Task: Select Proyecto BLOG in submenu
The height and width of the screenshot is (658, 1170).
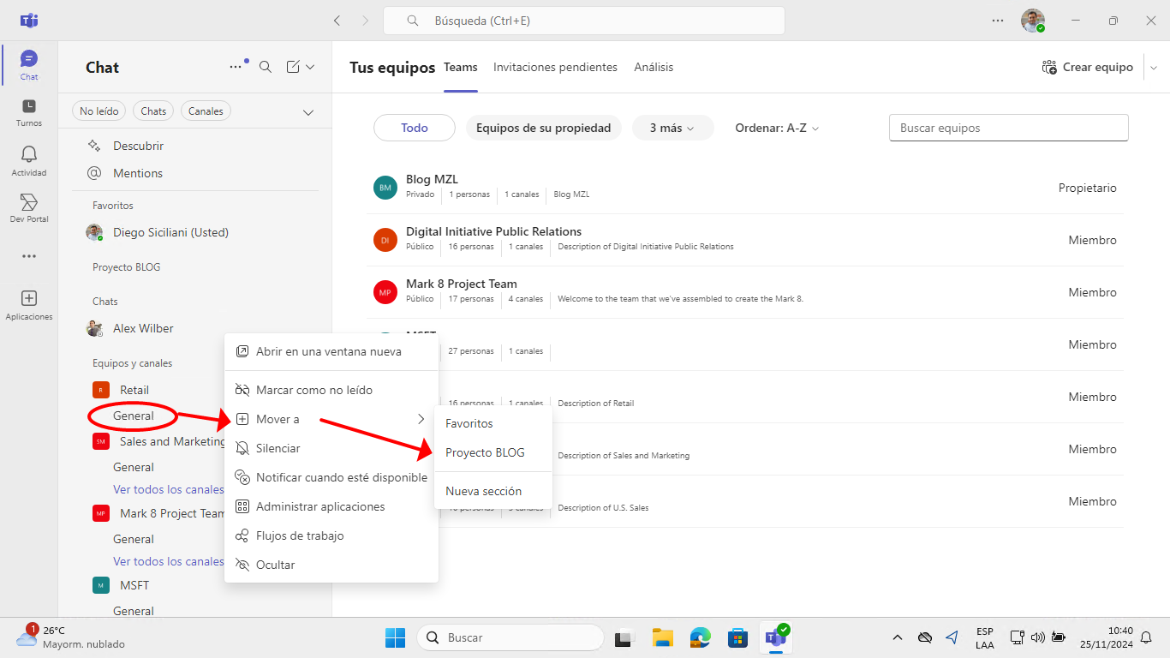Action: (x=493, y=452)
